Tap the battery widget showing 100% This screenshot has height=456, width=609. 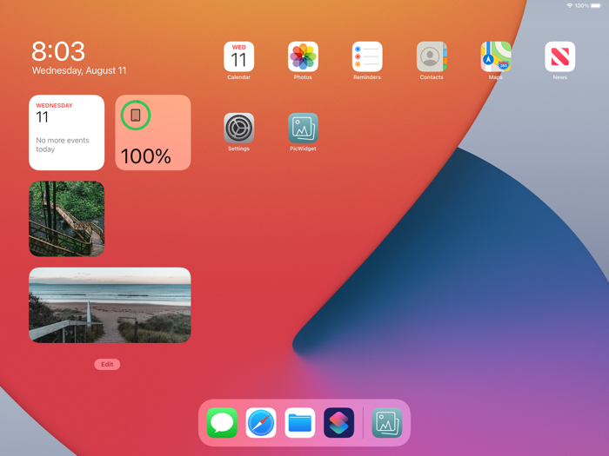tap(153, 133)
